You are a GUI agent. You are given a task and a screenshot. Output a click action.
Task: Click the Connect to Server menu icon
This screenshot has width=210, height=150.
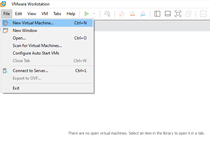[5, 71]
